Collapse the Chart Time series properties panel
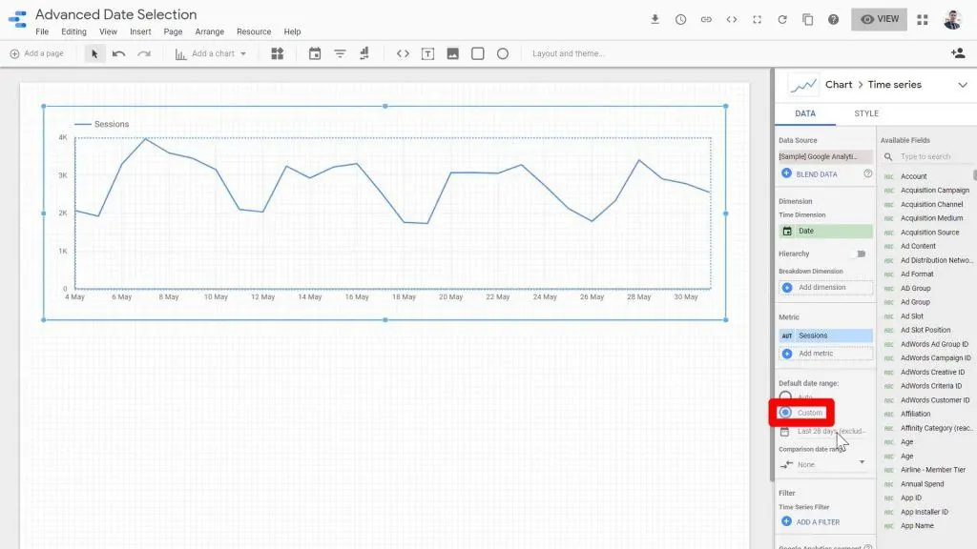 point(962,84)
